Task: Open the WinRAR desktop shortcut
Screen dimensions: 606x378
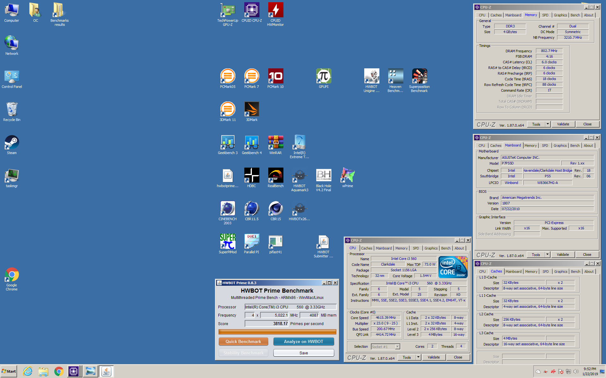Action: point(276,145)
